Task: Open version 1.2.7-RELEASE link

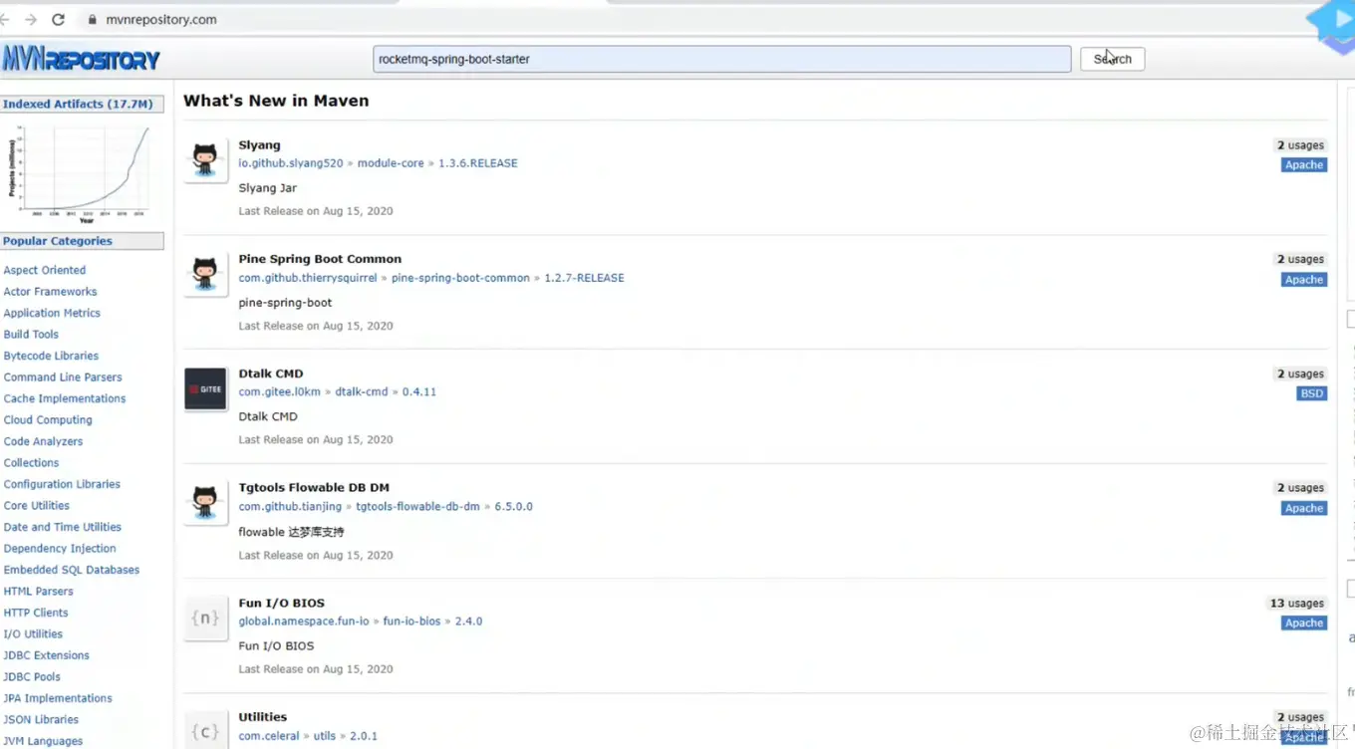Action: [584, 278]
